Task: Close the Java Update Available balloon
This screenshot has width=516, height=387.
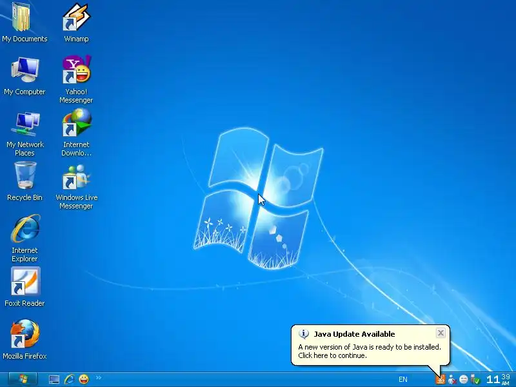Action: click(441, 333)
